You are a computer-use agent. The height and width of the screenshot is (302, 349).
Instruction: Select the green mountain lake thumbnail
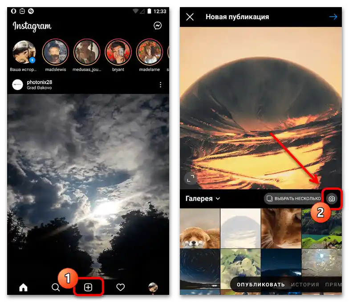[321, 229]
